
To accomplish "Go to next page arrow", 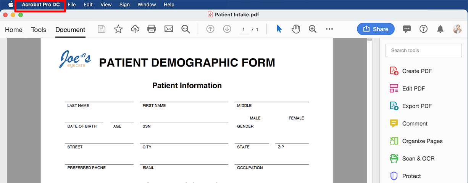I will click(227, 29).
